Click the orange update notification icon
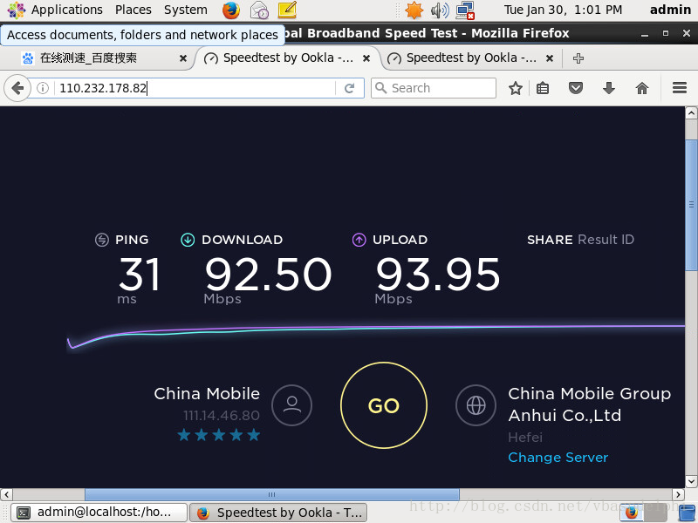The height and width of the screenshot is (523, 698). (x=414, y=10)
